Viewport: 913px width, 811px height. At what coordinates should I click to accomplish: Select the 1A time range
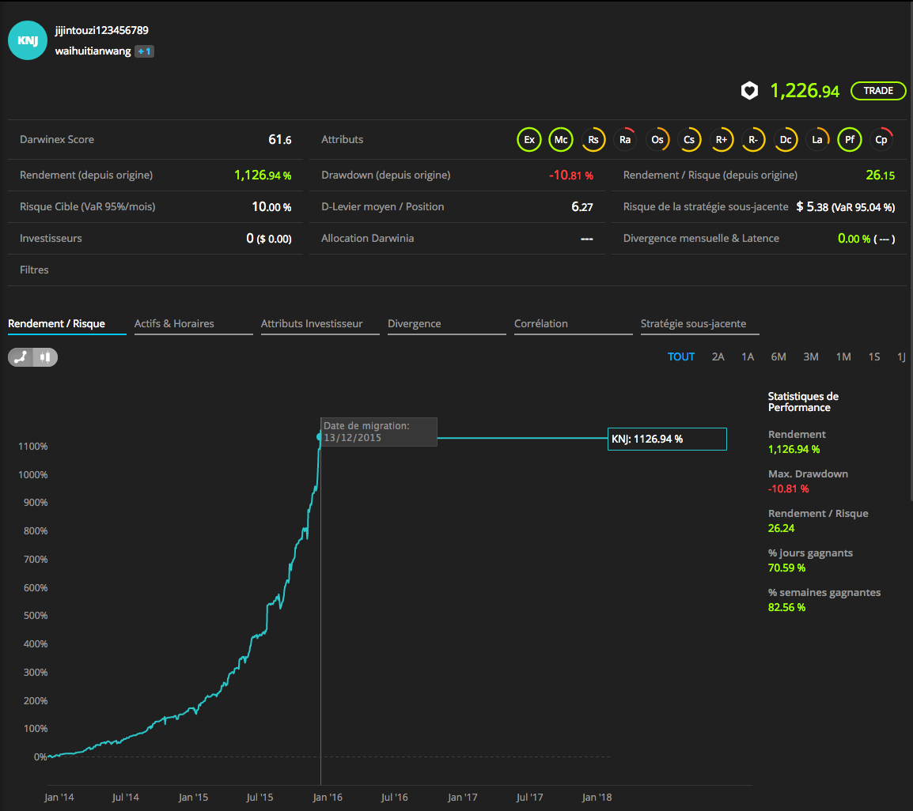[748, 356]
